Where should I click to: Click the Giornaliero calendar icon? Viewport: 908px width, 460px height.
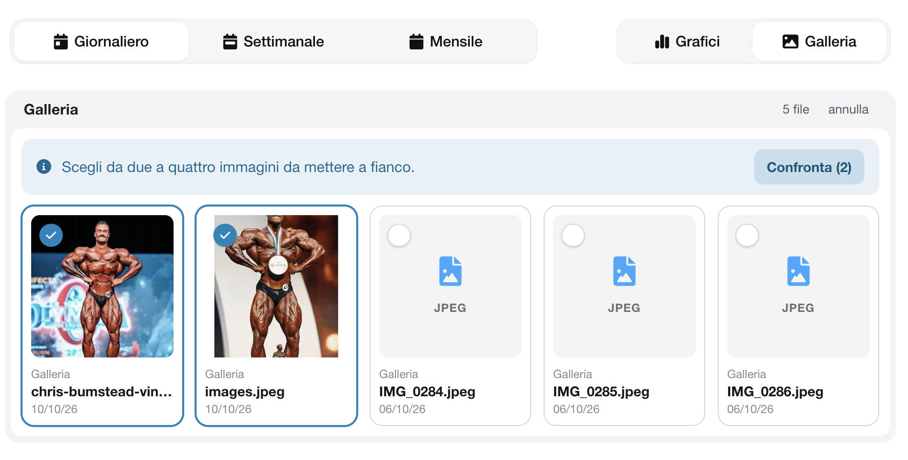[x=61, y=42]
